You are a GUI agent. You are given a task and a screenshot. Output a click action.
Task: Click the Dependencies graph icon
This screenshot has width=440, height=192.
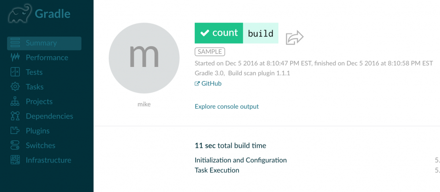[x=15, y=116]
